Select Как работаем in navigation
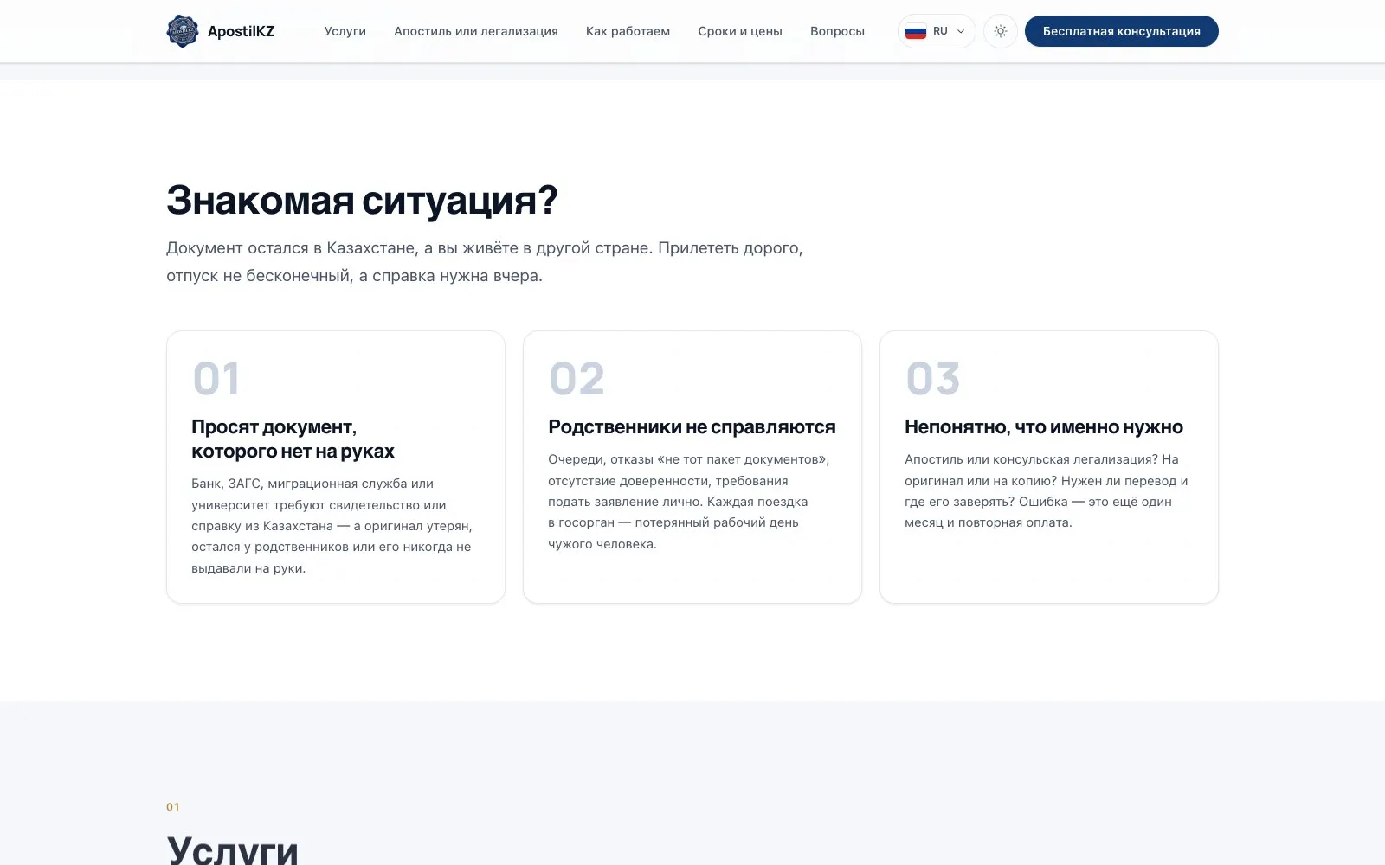This screenshot has width=1385, height=865. pyautogui.click(x=628, y=31)
